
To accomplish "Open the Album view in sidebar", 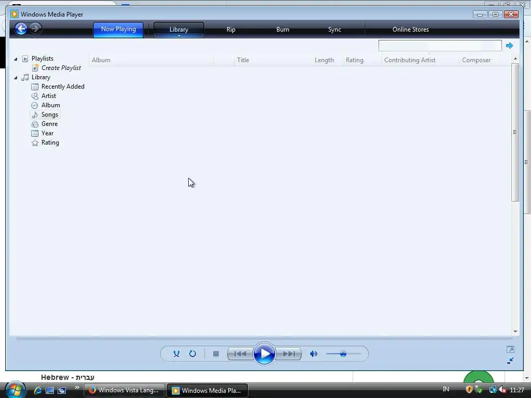I will click(x=50, y=105).
